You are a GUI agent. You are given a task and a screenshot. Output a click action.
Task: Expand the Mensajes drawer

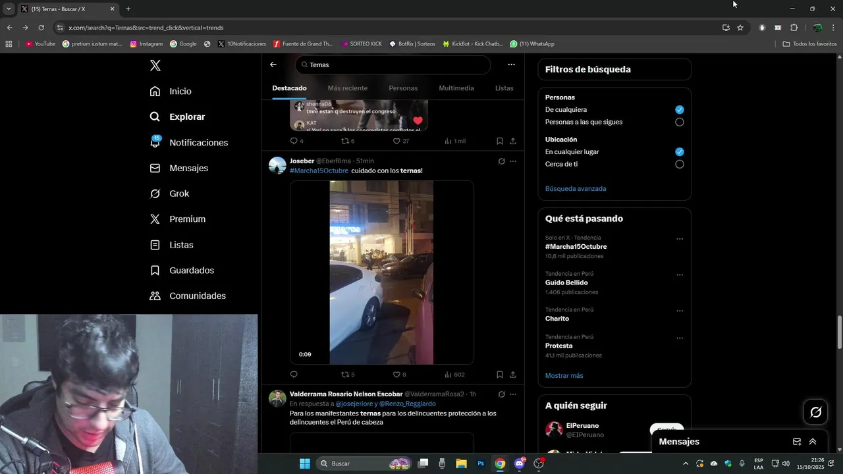click(813, 442)
